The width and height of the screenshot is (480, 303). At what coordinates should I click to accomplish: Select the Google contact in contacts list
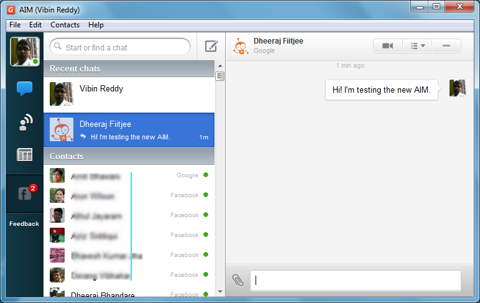pos(129,175)
